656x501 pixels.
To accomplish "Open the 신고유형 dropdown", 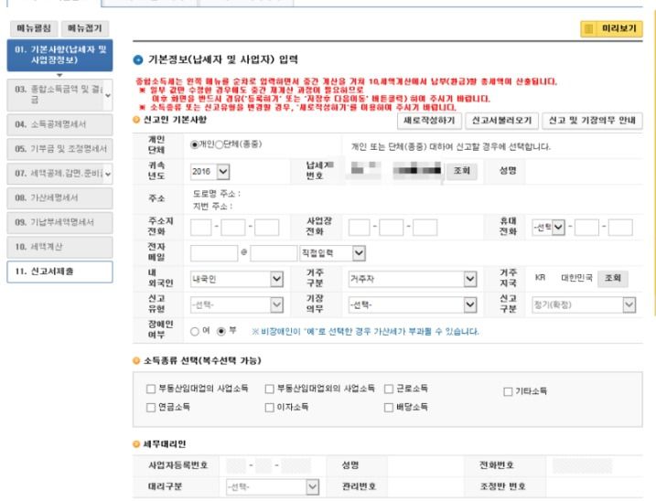I will (237, 305).
